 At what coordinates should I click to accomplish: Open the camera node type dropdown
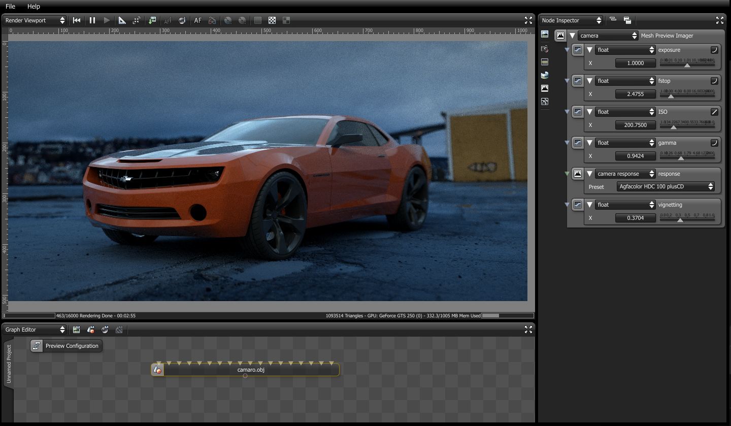(608, 36)
